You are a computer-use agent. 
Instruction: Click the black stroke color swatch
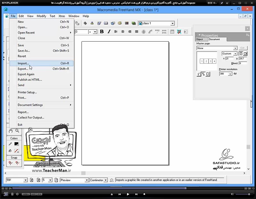pos(16,144)
